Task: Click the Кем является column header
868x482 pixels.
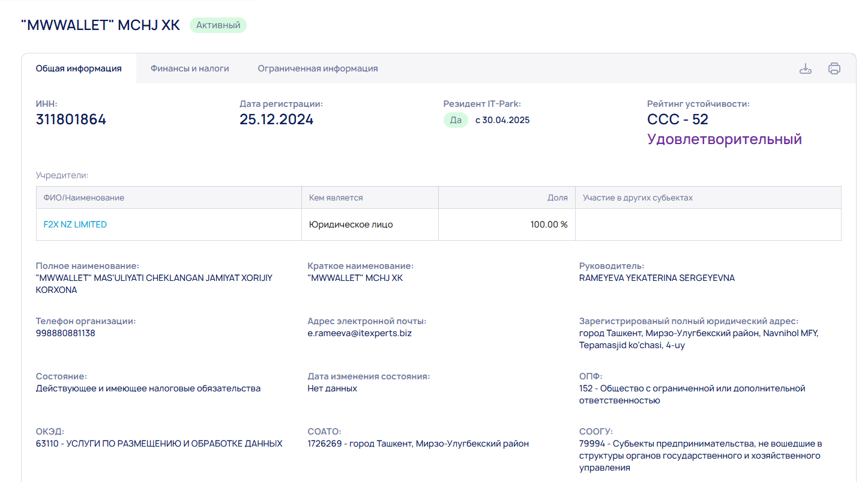Action: pos(370,197)
